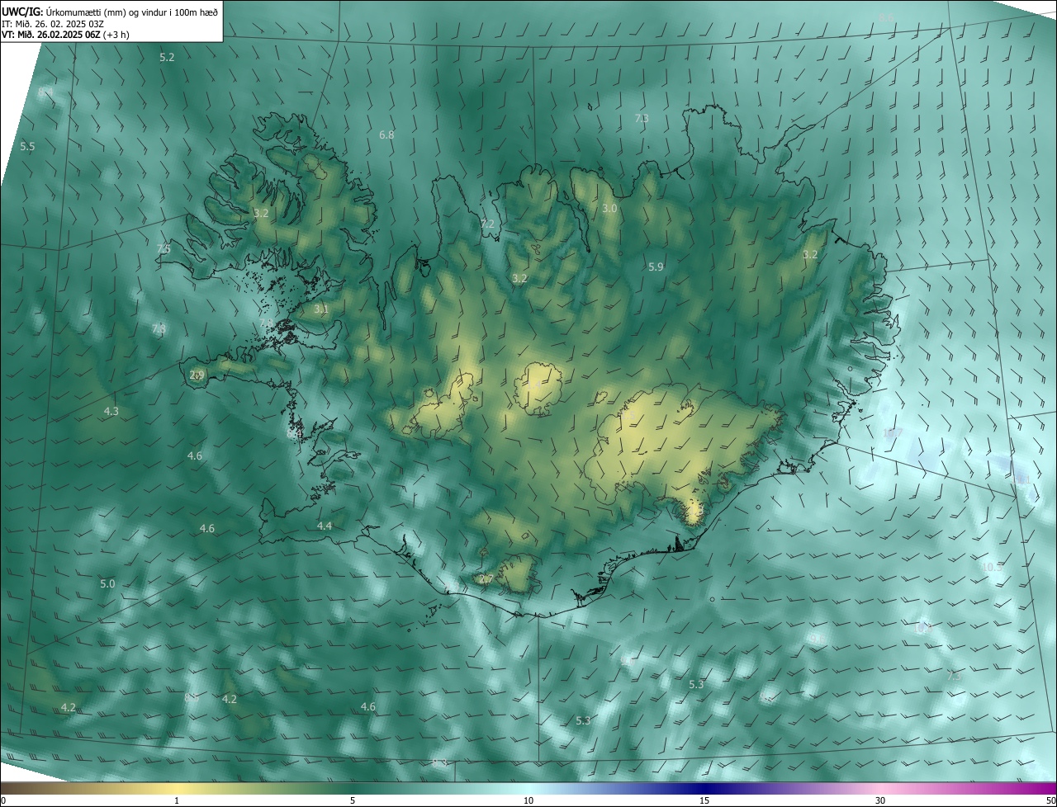The image size is (1057, 807).
Task: Click the 5 tick on the color scale
Action: point(353,800)
